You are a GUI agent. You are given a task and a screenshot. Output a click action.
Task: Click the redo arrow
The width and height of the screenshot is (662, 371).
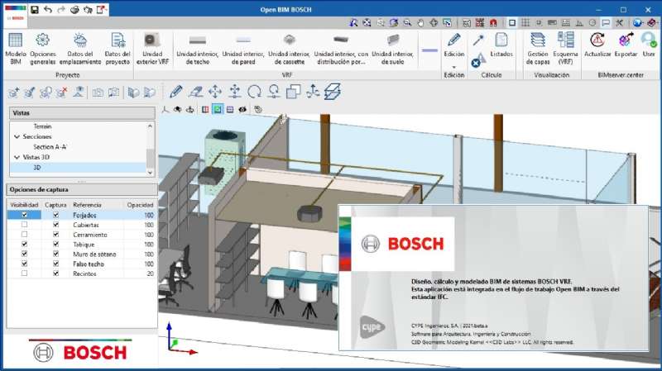pos(61,9)
